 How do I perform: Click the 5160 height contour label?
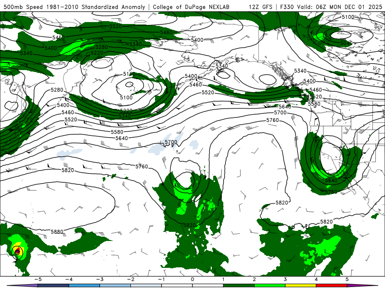[129, 74]
